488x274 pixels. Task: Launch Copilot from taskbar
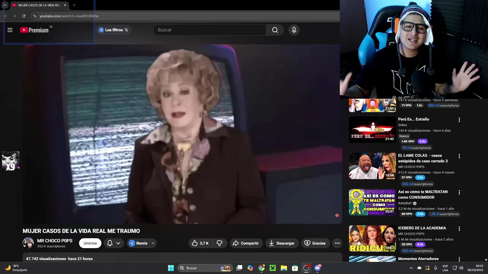tap(250, 268)
